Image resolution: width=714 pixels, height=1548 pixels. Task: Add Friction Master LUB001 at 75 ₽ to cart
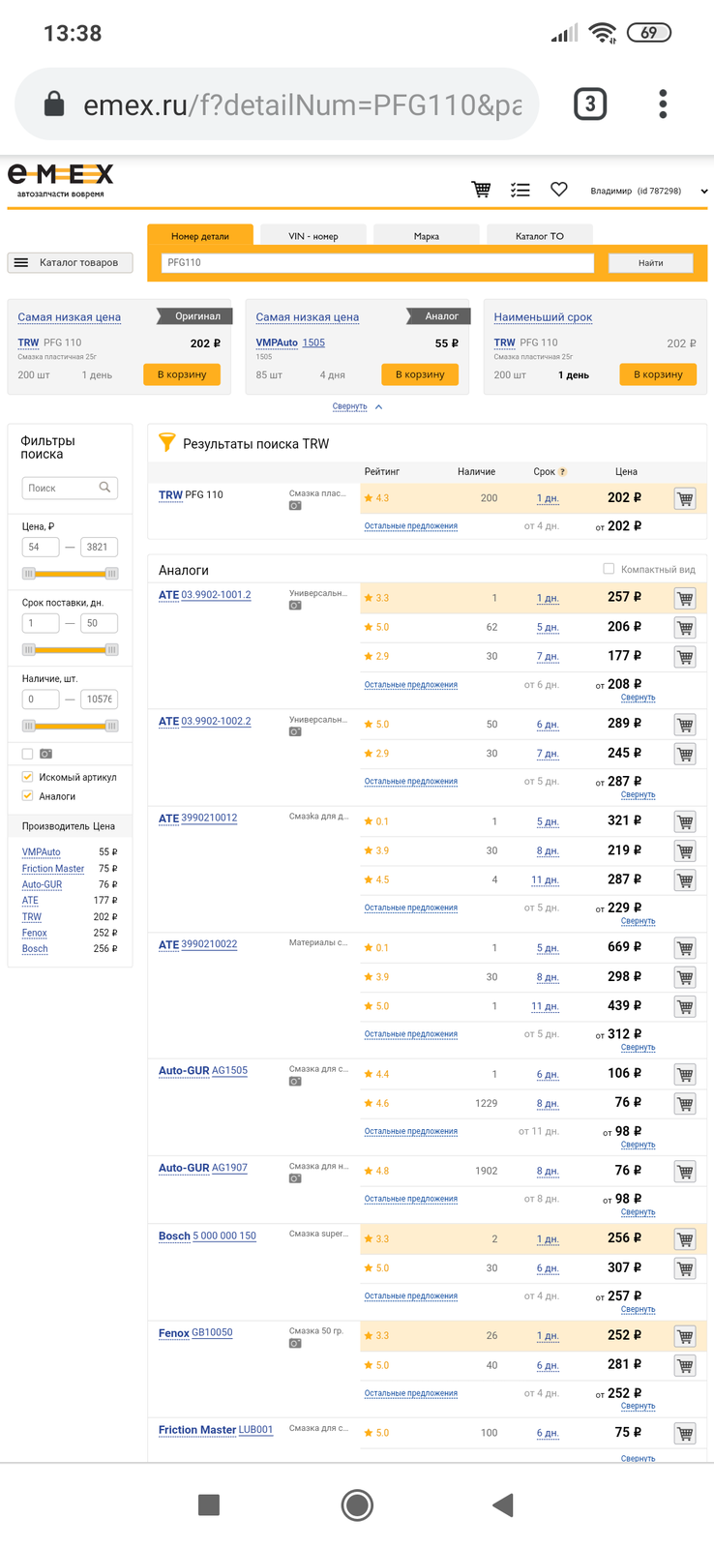coord(685,1434)
